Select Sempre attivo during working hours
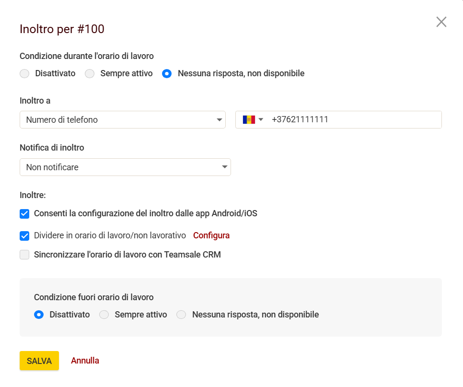The height and width of the screenshot is (387, 463). pyautogui.click(x=90, y=74)
